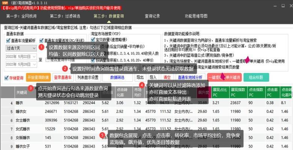The height and width of the screenshot is (150, 293).
Task: Click the 3.06 conversion rate cell
Action: point(120,103)
